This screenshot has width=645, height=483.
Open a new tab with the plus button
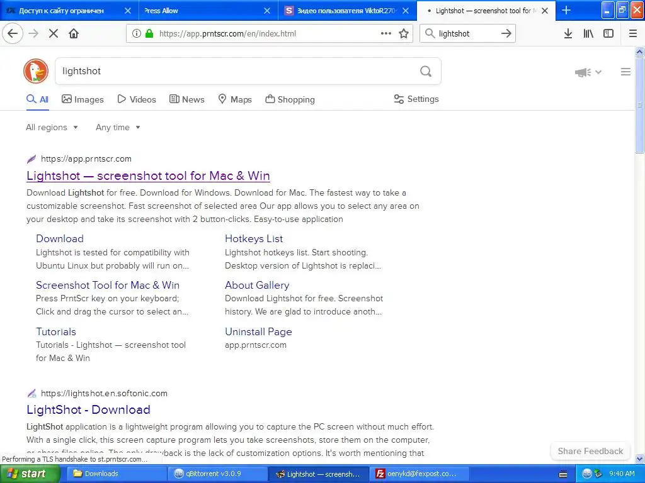point(566,10)
